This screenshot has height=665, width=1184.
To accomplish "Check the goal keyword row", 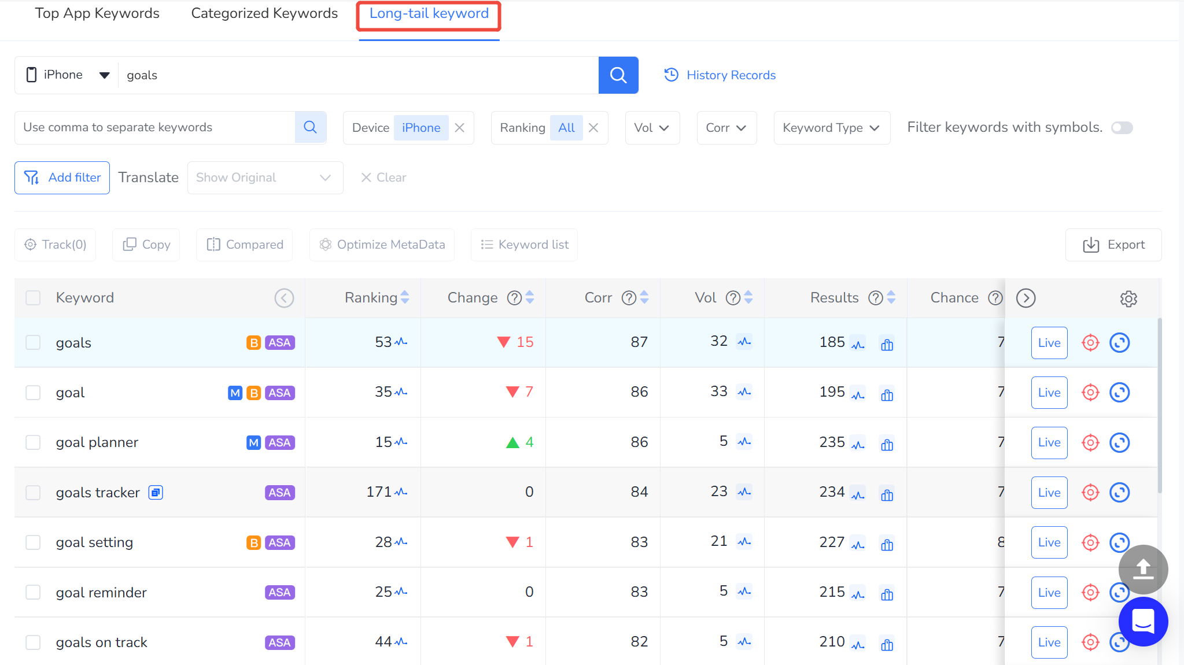I will click(x=33, y=393).
